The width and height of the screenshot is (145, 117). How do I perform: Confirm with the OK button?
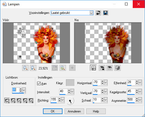[x=53, y=111]
